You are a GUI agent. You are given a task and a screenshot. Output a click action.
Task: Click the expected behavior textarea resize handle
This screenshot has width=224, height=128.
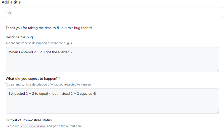coord(217,112)
